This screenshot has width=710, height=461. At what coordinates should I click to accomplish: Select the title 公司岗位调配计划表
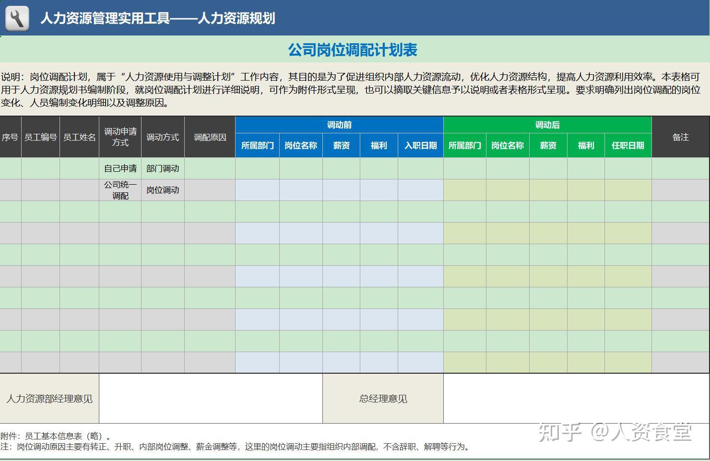tap(353, 50)
